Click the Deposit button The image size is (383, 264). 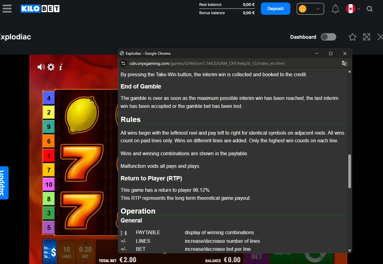click(276, 9)
